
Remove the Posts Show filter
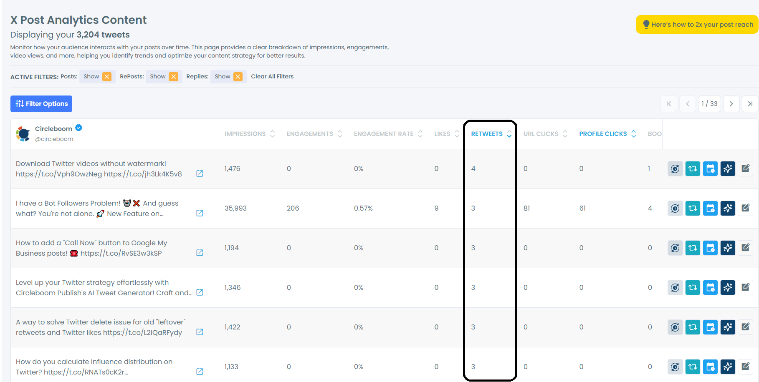[107, 77]
